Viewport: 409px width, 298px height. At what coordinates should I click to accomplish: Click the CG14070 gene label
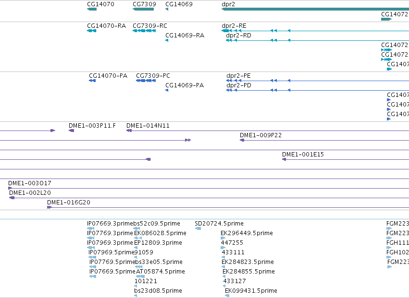tap(100, 4)
